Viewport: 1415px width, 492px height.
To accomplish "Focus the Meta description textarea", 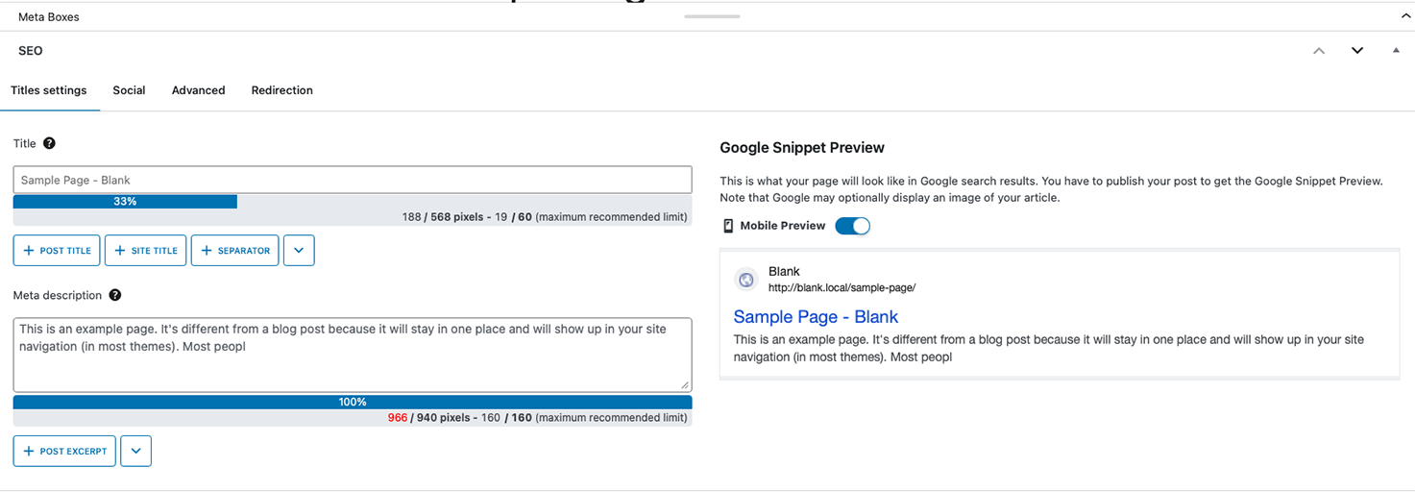I will (x=353, y=355).
